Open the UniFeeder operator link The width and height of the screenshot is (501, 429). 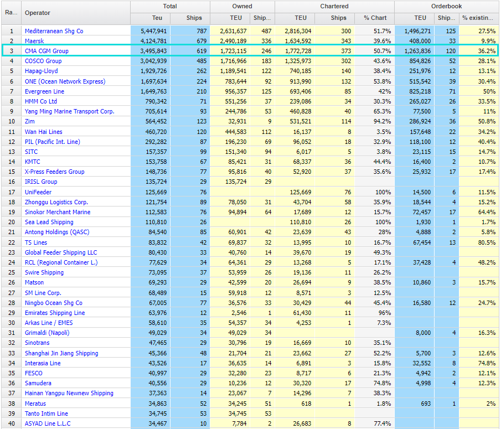[38, 192]
